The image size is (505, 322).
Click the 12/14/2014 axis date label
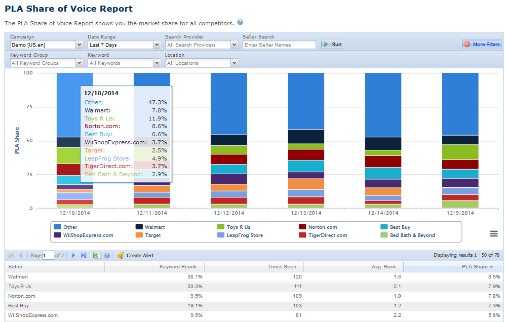pos(383,213)
